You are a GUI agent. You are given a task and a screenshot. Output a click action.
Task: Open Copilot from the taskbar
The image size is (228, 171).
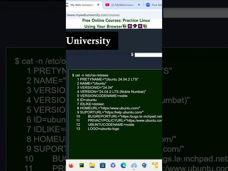tap(113, 165)
